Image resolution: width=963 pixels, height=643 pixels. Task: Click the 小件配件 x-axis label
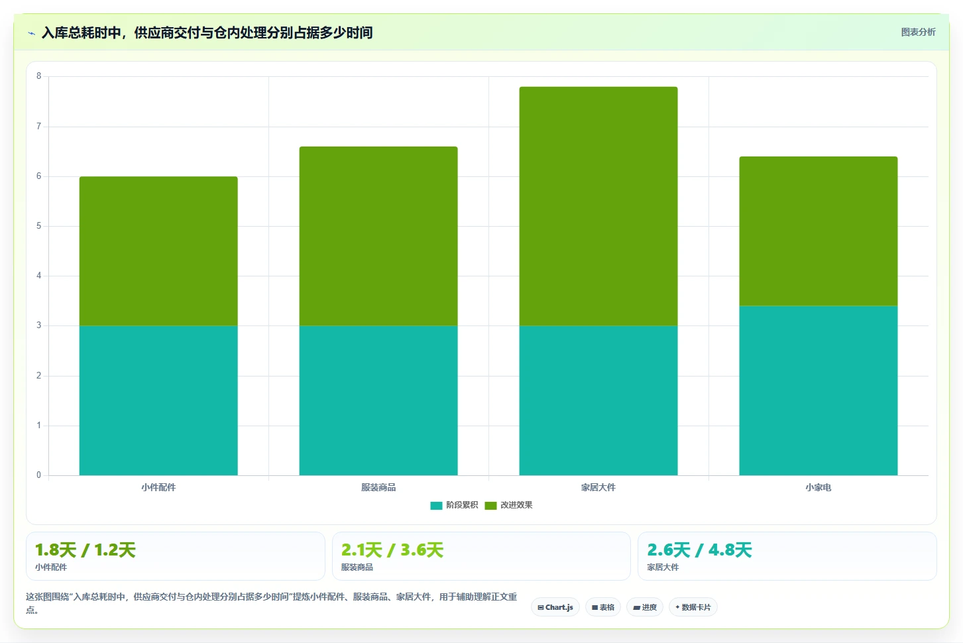pyautogui.click(x=158, y=487)
